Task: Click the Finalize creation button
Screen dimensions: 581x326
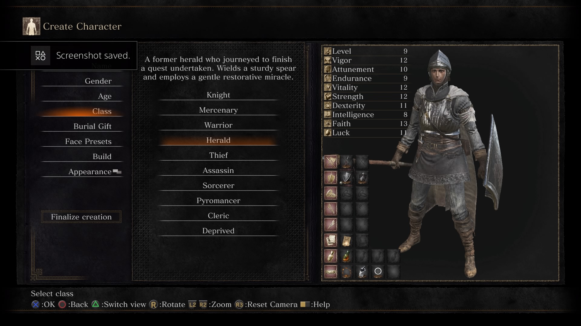Action: coord(81,217)
